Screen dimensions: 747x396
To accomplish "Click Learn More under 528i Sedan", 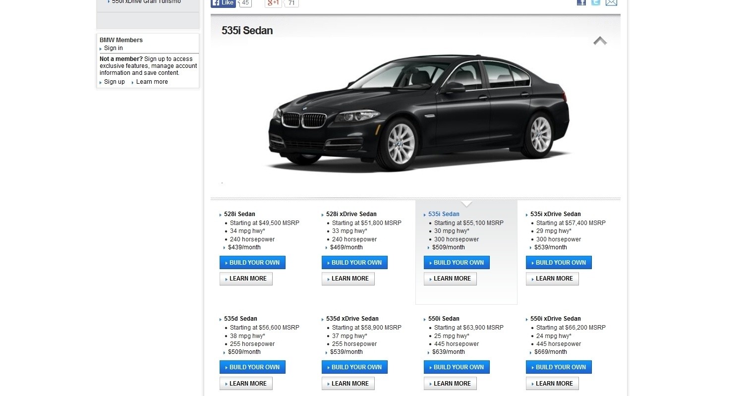I will [x=246, y=279].
